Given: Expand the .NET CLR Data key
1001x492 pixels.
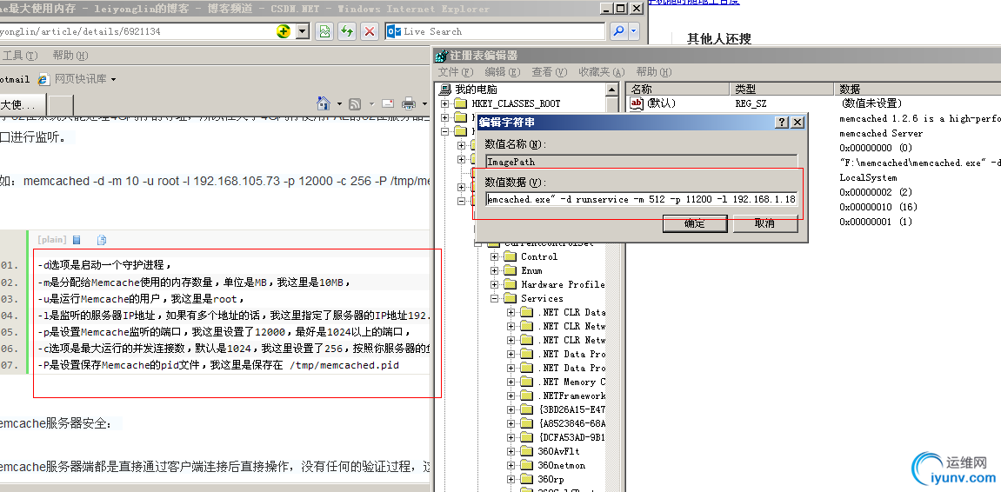Looking at the screenshot, I should [x=511, y=312].
